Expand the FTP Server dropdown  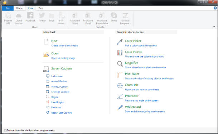click(x=61, y=19)
